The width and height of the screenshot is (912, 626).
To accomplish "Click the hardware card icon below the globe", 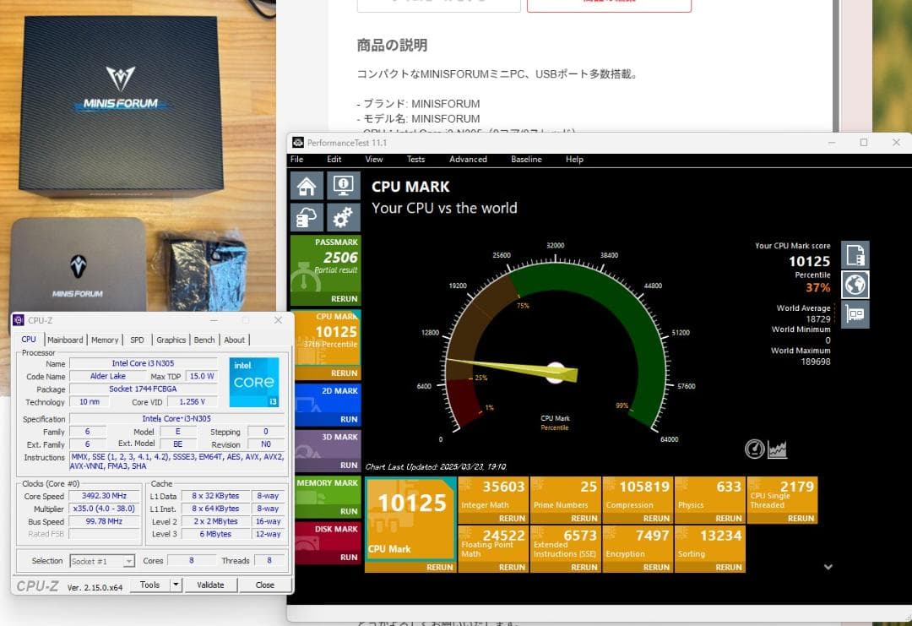I will pyautogui.click(x=855, y=314).
